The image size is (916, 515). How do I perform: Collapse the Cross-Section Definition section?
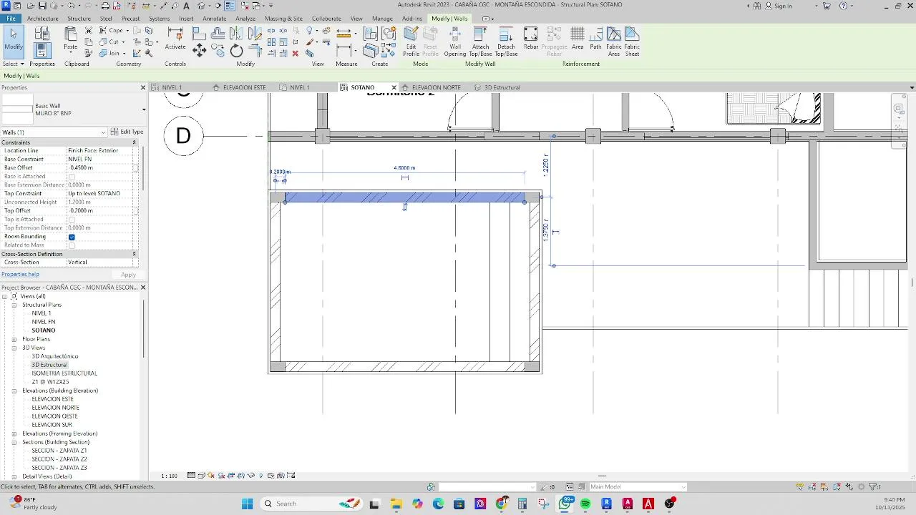134,254
